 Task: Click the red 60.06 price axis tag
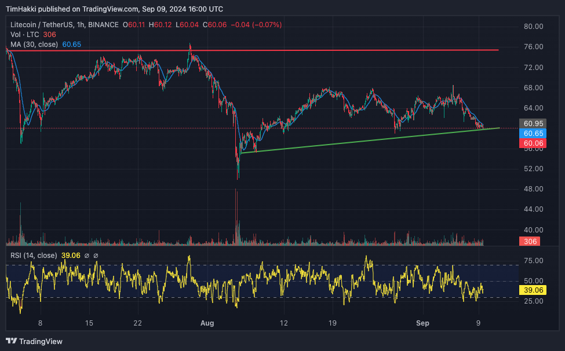(533, 143)
